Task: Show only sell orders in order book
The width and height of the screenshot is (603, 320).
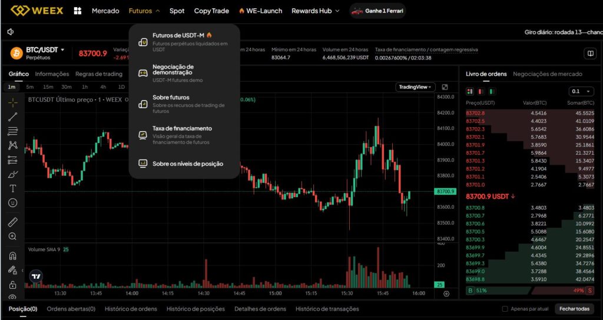Action: 481,91
